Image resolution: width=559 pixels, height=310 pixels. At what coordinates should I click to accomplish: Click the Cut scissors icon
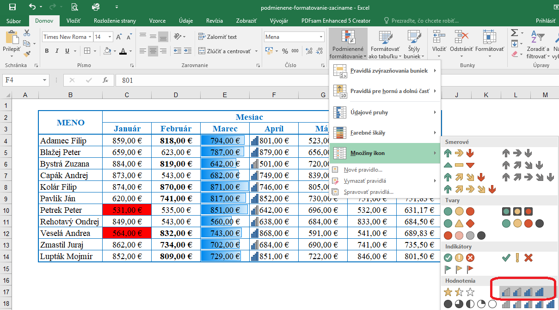(x=27, y=33)
